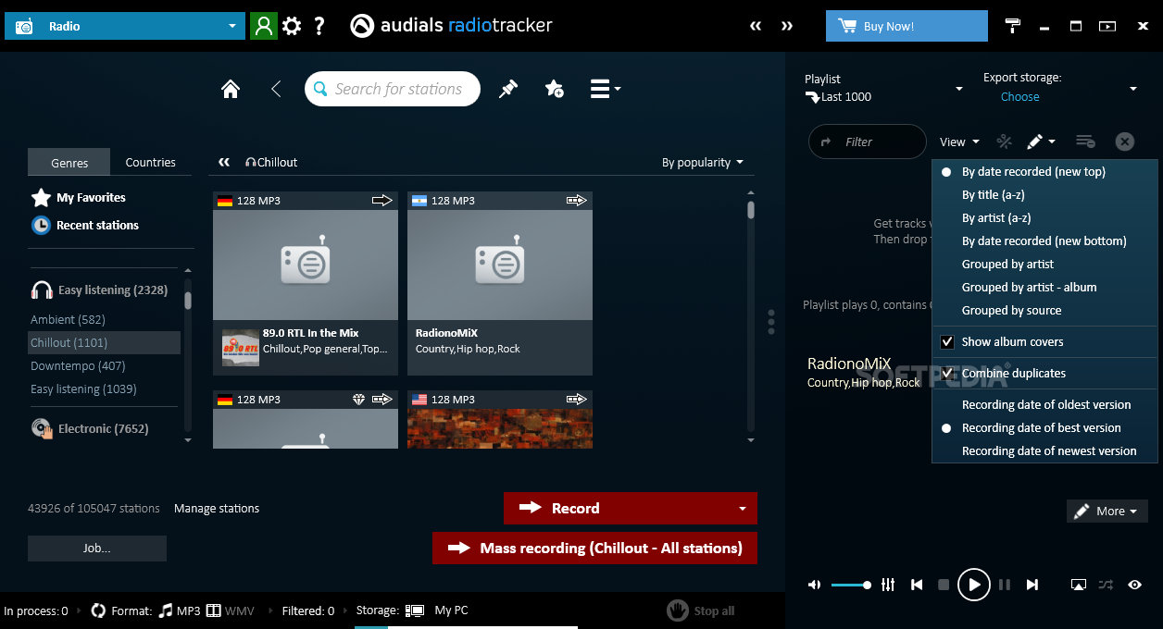Click the remove-from-playlist list icon
Viewport: 1163px width, 629px height.
coord(1085,142)
